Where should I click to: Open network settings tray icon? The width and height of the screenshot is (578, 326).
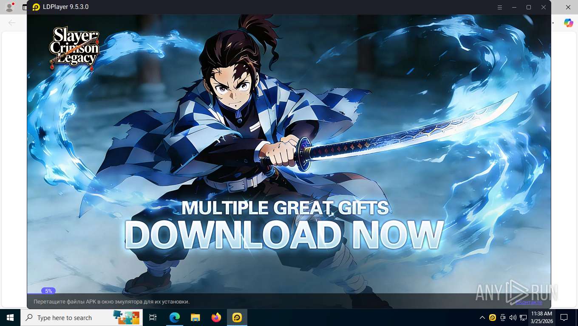click(523, 318)
